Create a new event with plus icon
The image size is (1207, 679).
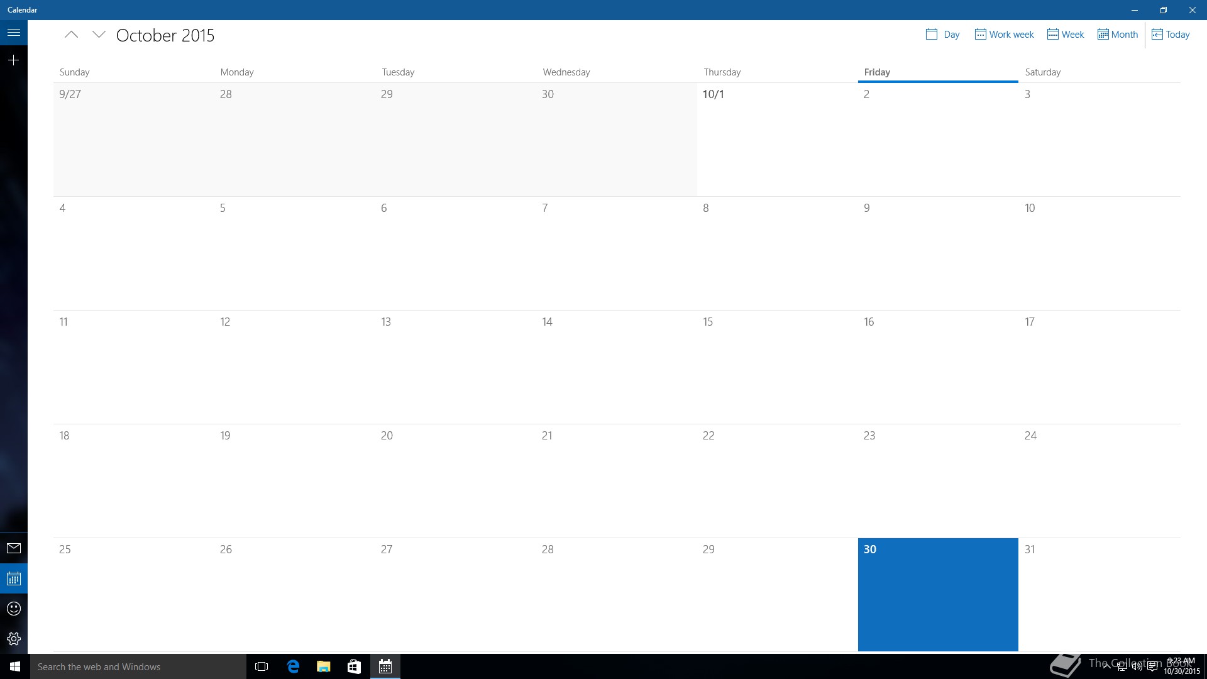click(x=14, y=60)
